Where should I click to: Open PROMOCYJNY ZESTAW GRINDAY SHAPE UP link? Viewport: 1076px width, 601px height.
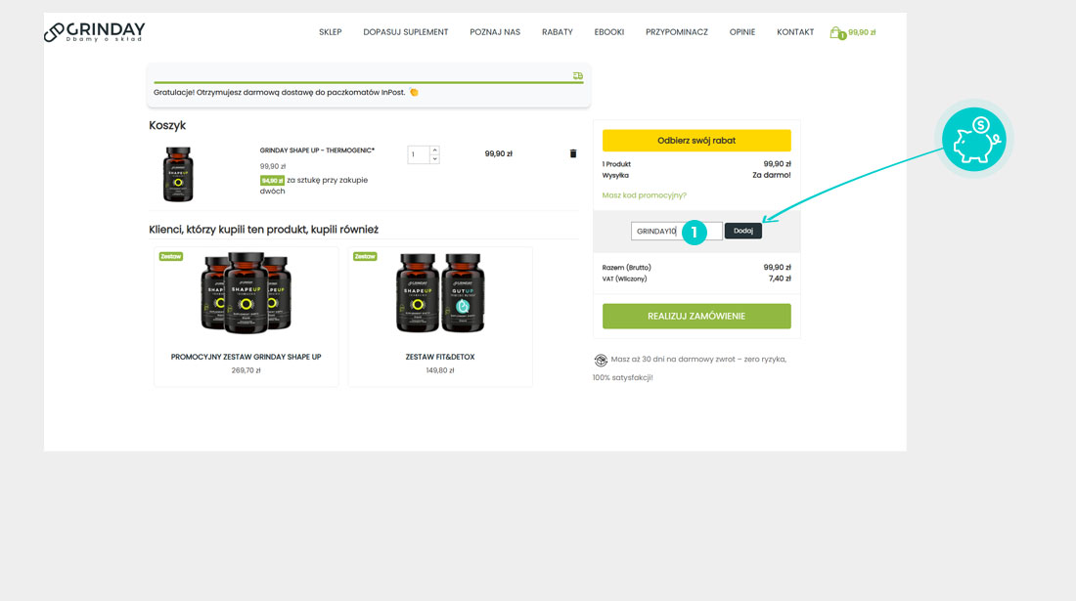[246, 357]
